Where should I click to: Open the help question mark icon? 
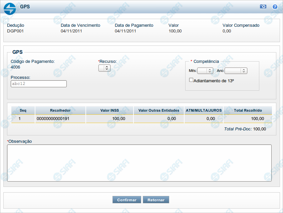click(x=275, y=6)
